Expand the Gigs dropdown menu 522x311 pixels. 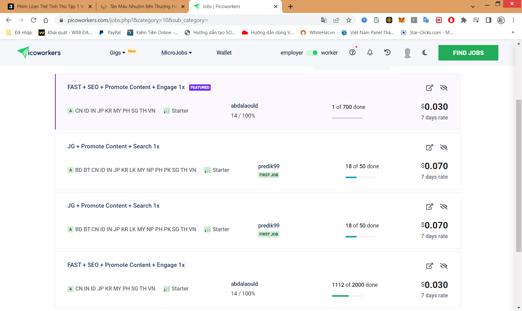[x=117, y=53]
